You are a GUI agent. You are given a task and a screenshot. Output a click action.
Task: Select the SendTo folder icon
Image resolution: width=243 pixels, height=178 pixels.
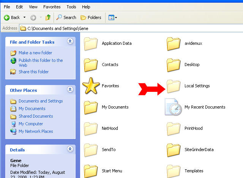pyautogui.click(x=91, y=150)
